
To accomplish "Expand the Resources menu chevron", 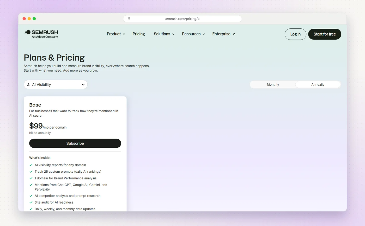I will (x=204, y=34).
